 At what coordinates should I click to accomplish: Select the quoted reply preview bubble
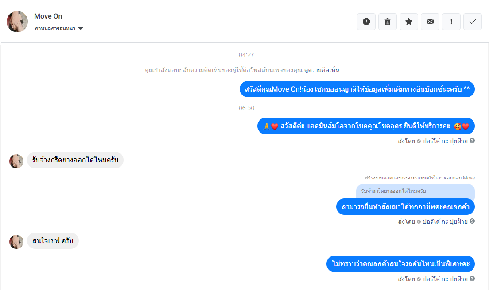point(415,191)
